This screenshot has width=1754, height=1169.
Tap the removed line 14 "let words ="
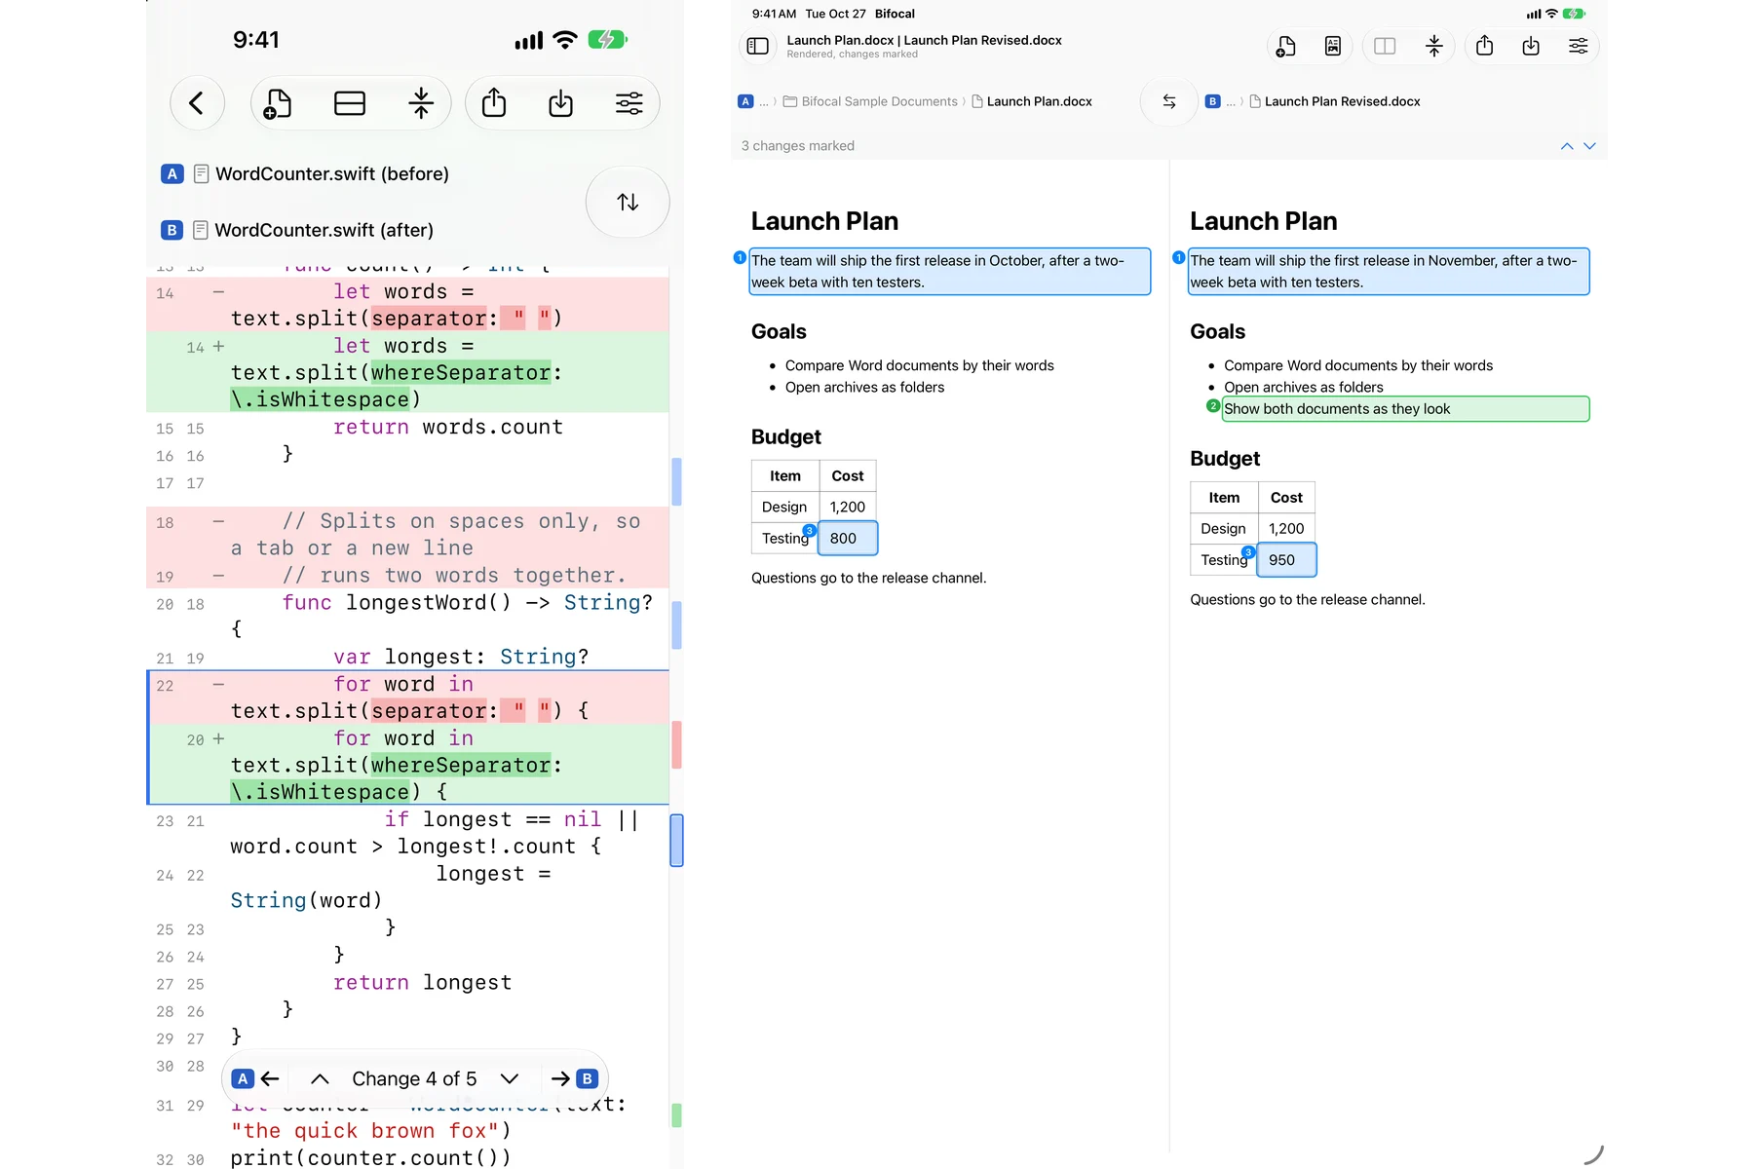[x=407, y=305]
